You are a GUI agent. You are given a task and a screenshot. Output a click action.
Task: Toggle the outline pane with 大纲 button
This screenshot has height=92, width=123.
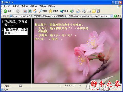7,86
